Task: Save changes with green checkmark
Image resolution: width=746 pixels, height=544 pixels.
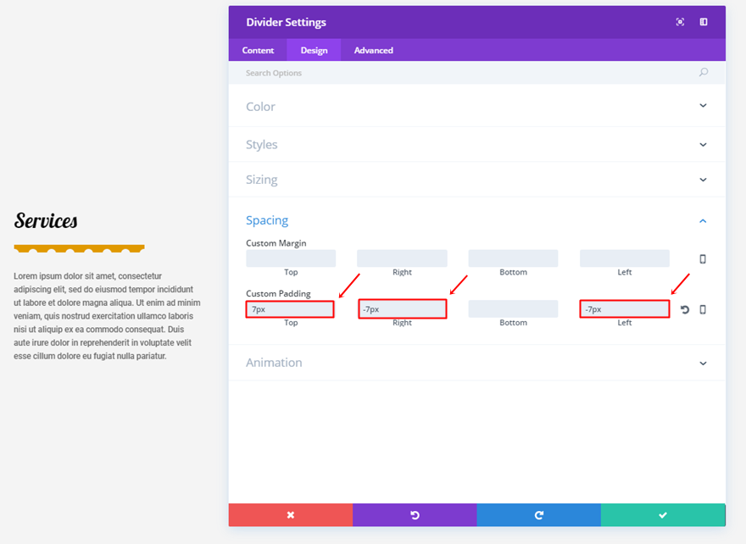Action: tap(663, 515)
